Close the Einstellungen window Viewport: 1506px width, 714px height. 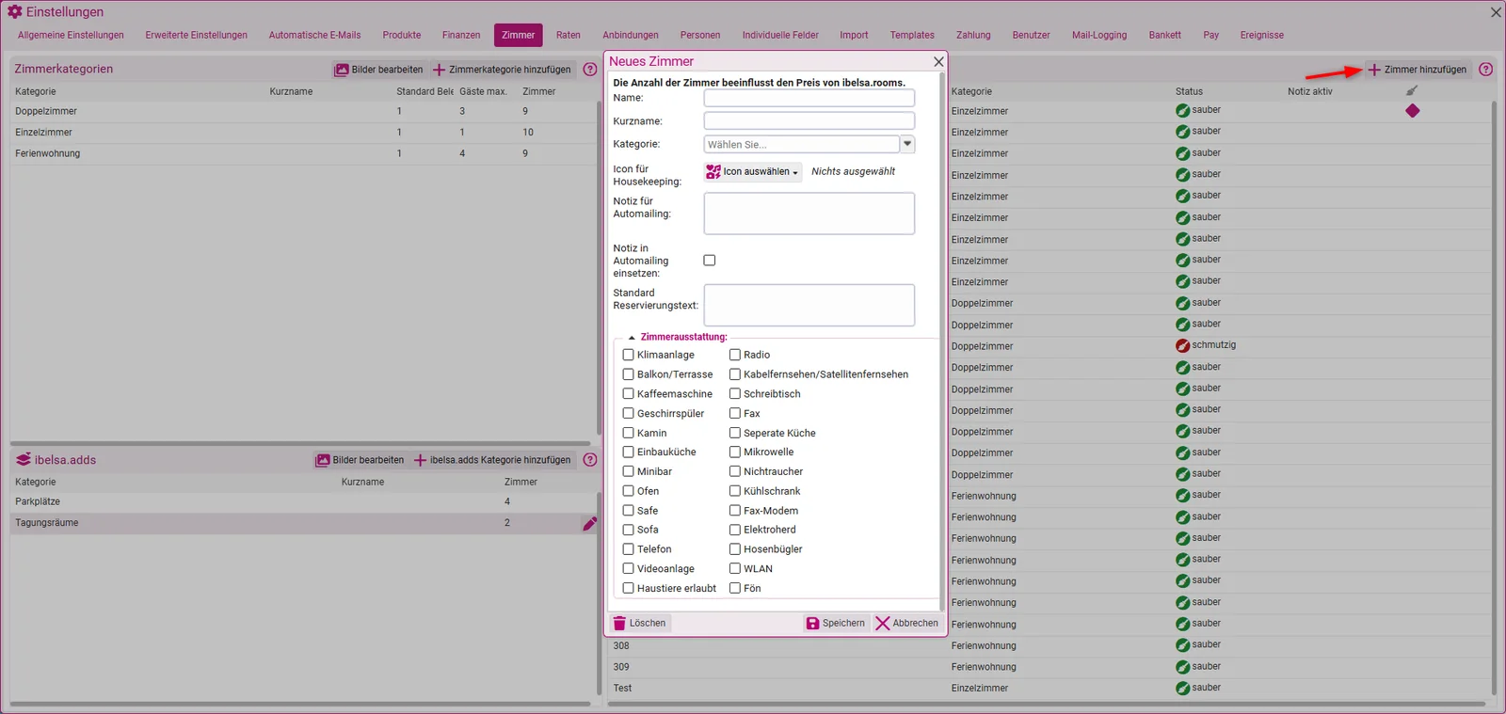click(x=1496, y=12)
